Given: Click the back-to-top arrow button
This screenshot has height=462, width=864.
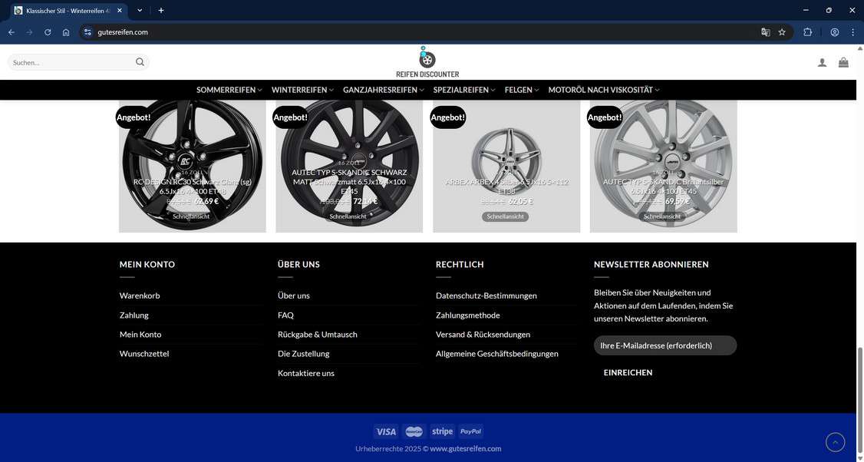Looking at the screenshot, I should click(836, 442).
